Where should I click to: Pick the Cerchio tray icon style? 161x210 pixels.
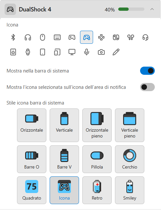pos(130,159)
